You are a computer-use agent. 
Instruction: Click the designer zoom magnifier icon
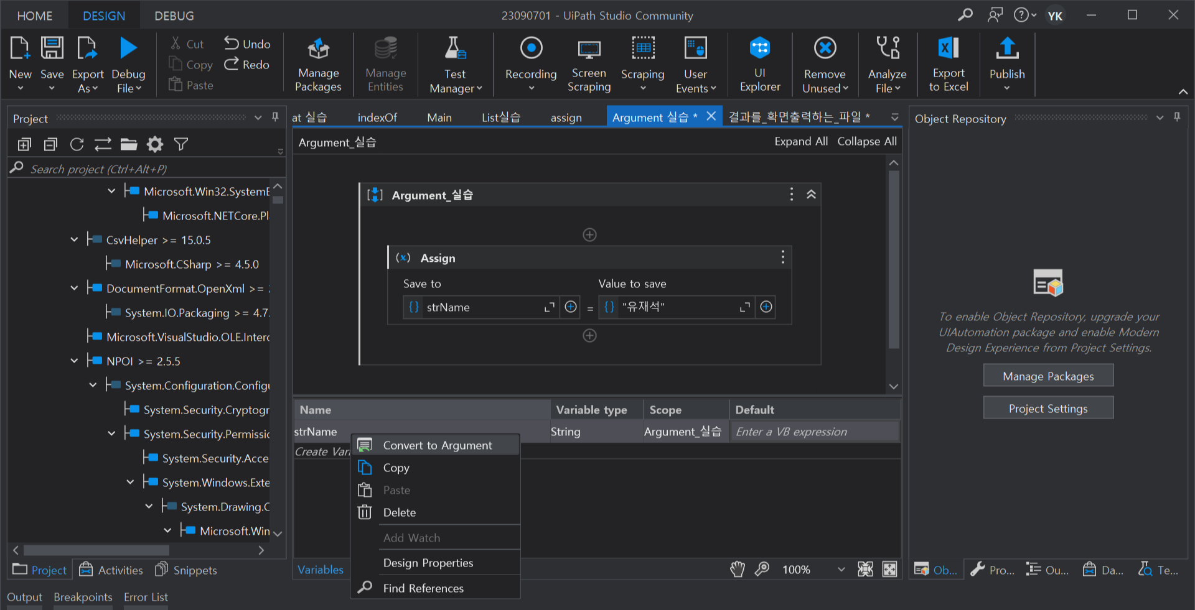point(762,569)
